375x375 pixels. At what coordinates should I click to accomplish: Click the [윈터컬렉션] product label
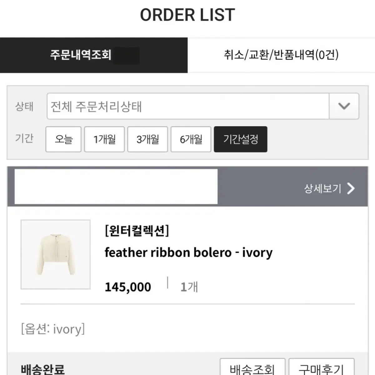tap(137, 231)
